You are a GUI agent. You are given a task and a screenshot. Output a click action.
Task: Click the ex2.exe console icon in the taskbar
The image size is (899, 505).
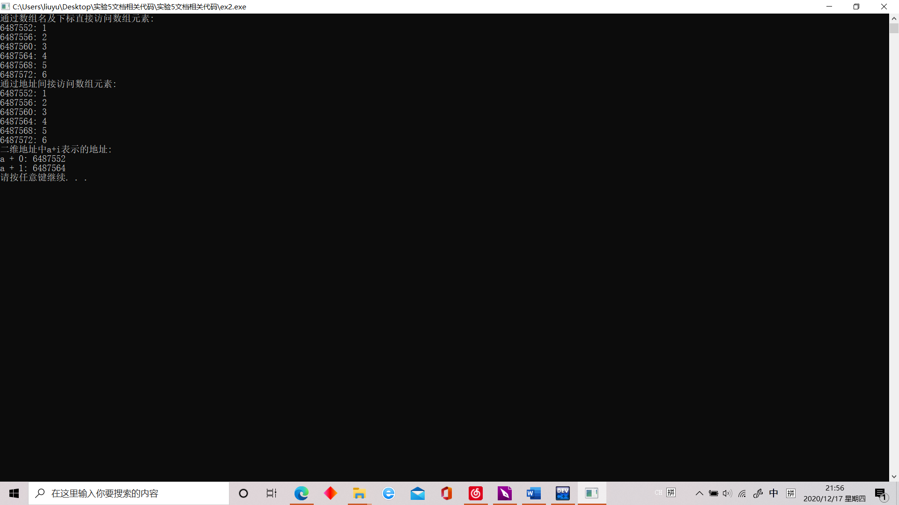(591, 493)
